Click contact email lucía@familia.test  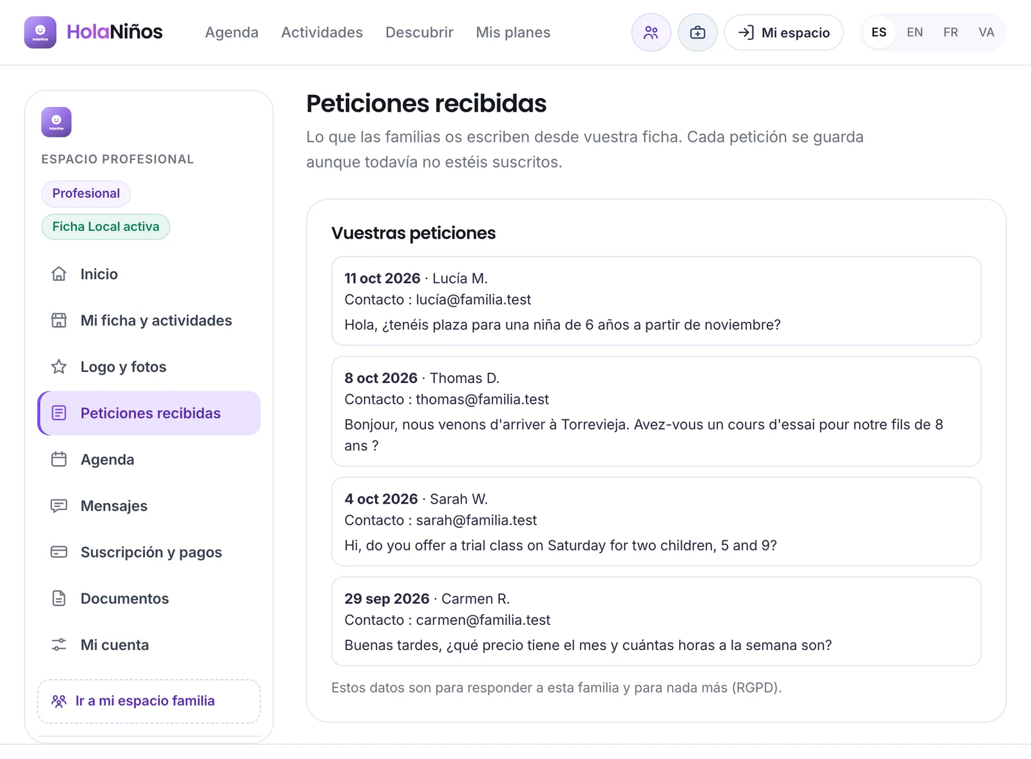(x=473, y=300)
